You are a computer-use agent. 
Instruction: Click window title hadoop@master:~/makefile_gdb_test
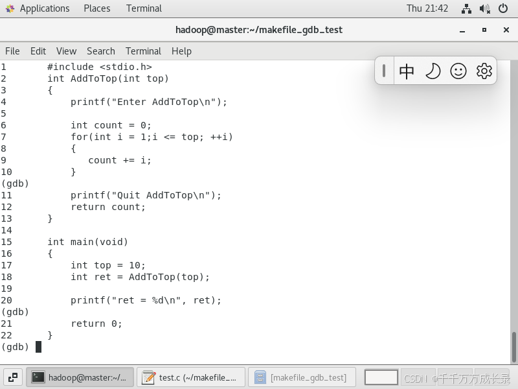tap(259, 30)
